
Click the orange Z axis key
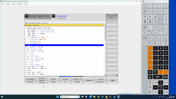click(150, 58)
